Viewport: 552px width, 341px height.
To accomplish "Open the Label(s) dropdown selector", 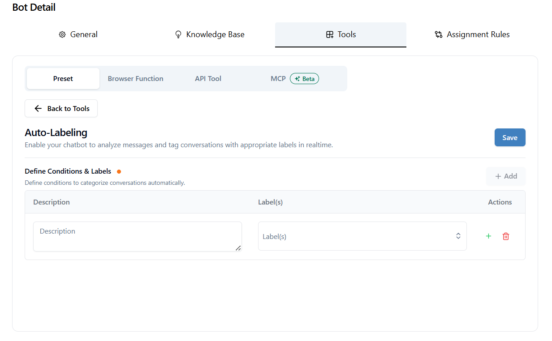I will click(x=362, y=236).
